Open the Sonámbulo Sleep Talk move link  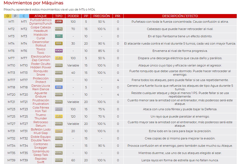(41, 153)
